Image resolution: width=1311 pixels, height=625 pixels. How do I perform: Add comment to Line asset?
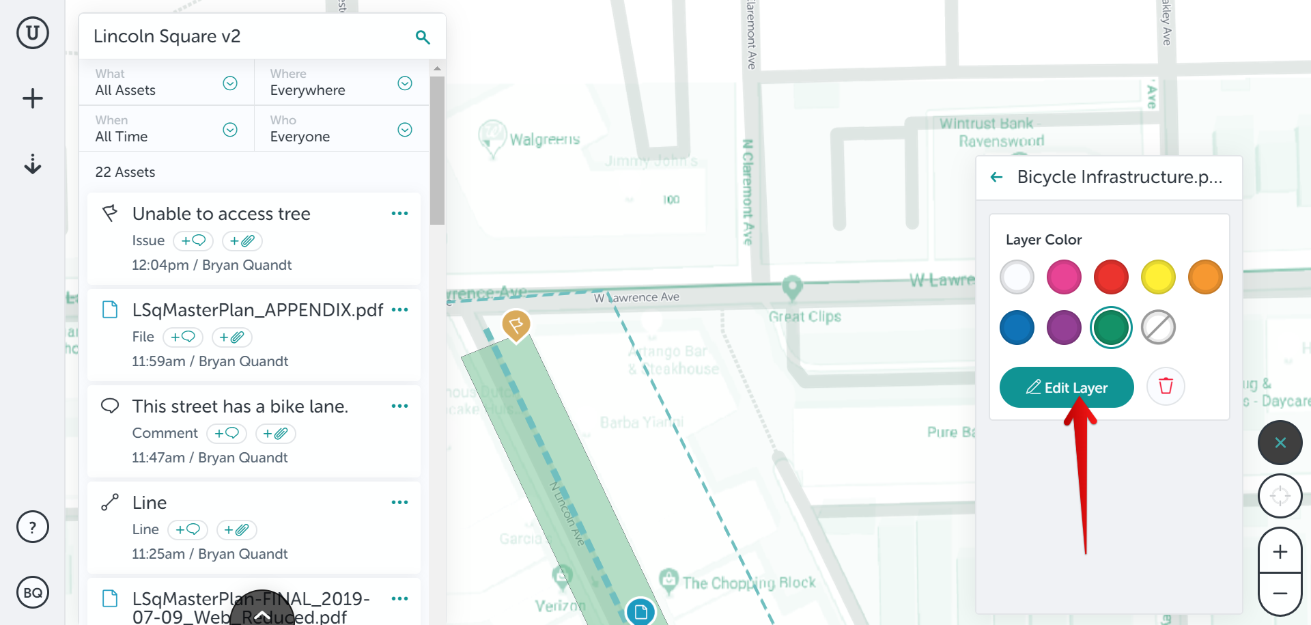coord(187,530)
